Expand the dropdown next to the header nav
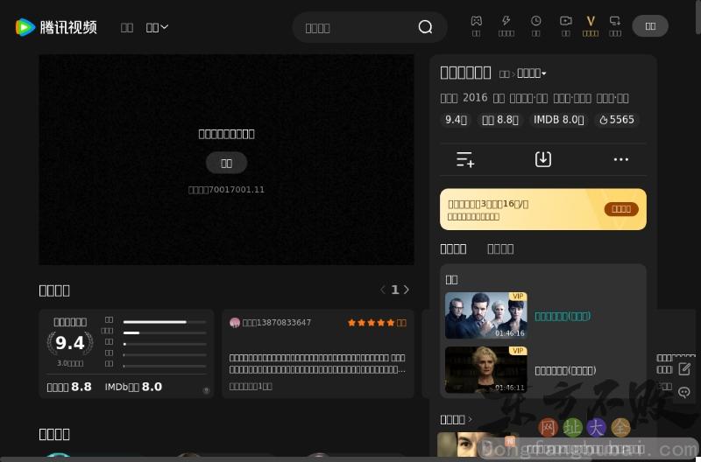 [x=158, y=27]
